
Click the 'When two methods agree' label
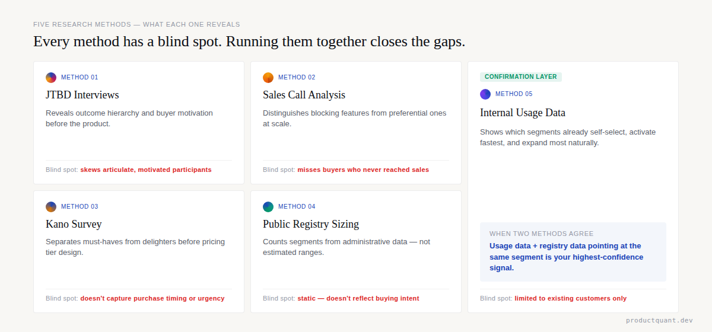coord(542,234)
